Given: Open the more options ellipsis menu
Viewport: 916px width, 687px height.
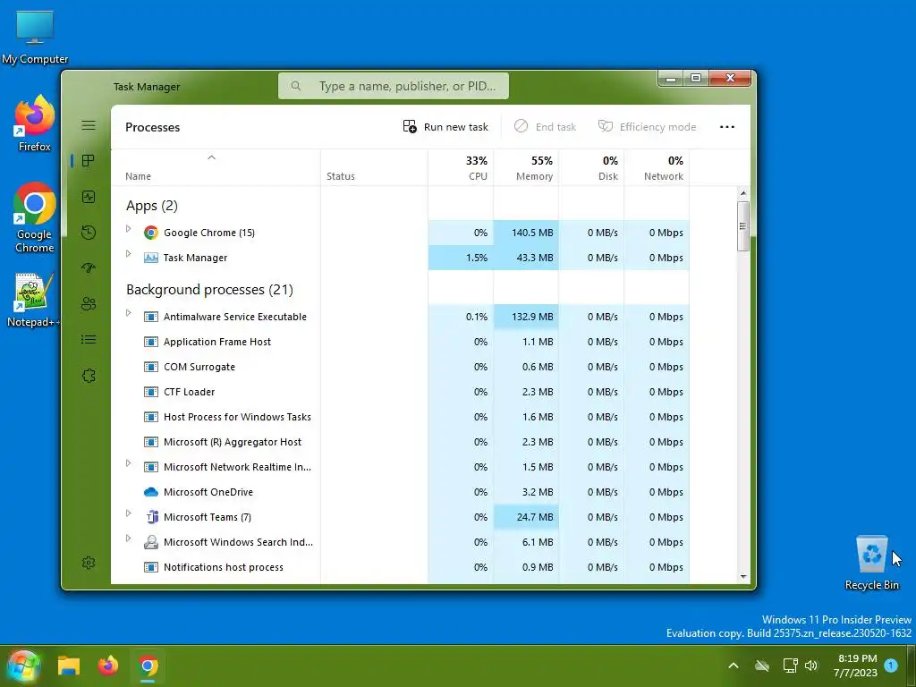Looking at the screenshot, I should (x=726, y=127).
